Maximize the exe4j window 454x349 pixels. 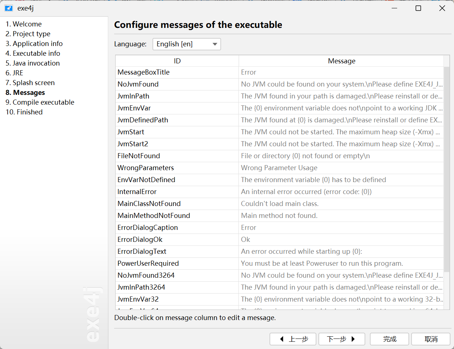pos(418,8)
